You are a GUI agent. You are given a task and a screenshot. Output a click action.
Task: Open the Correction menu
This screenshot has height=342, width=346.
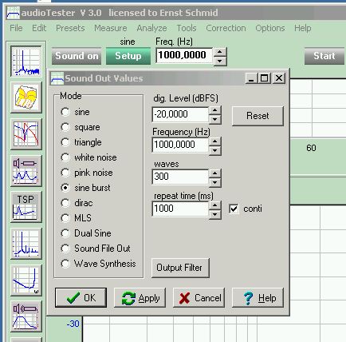(x=226, y=28)
